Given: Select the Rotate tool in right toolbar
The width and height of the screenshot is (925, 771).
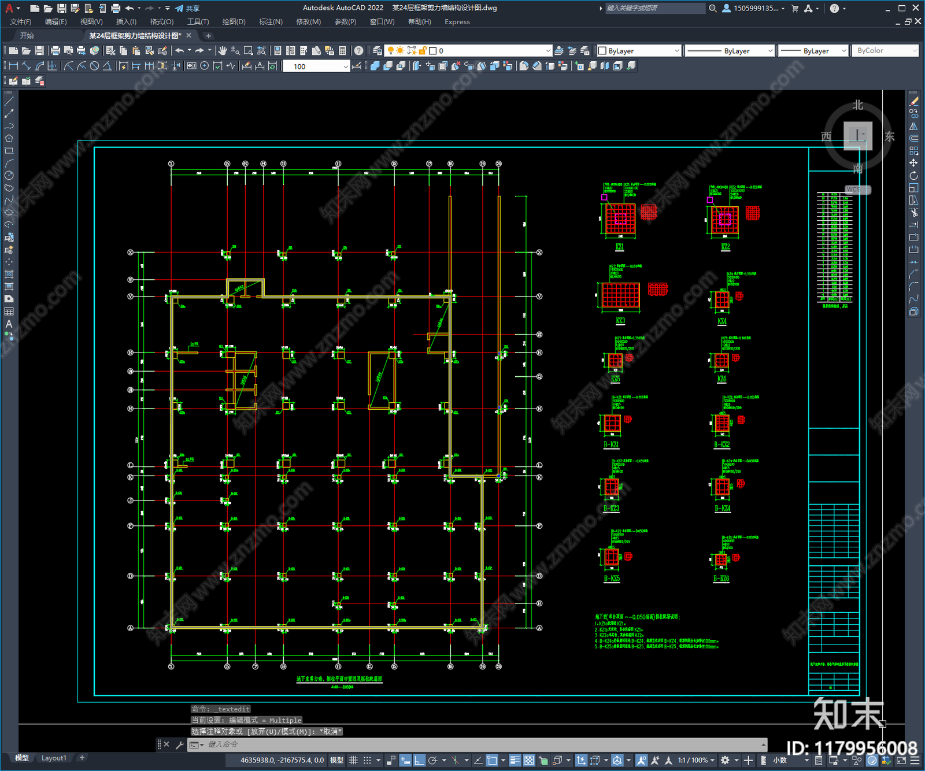Looking at the screenshot, I should click(x=913, y=176).
